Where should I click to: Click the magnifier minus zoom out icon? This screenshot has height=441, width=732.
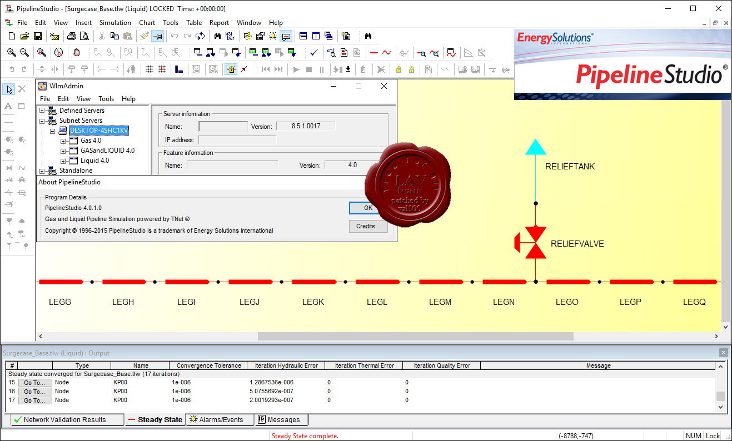[x=24, y=53]
